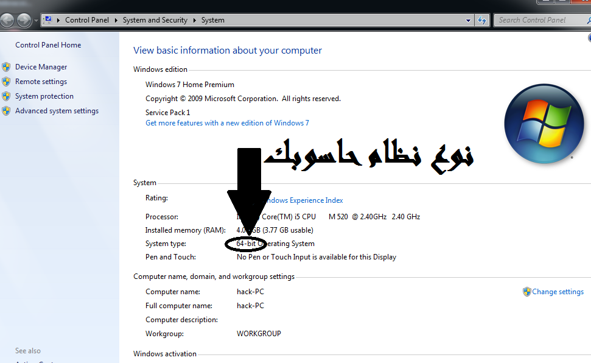Click hack-PC next to Computer name
Image resolution: width=591 pixels, height=363 pixels.
(x=250, y=292)
